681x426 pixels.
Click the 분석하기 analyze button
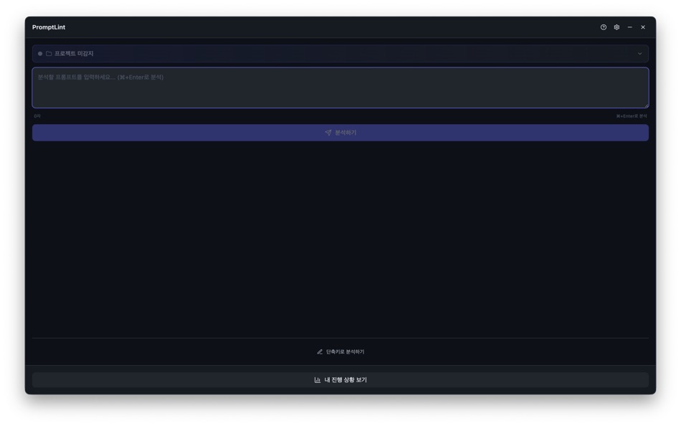pyautogui.click(x=339, y=132)
